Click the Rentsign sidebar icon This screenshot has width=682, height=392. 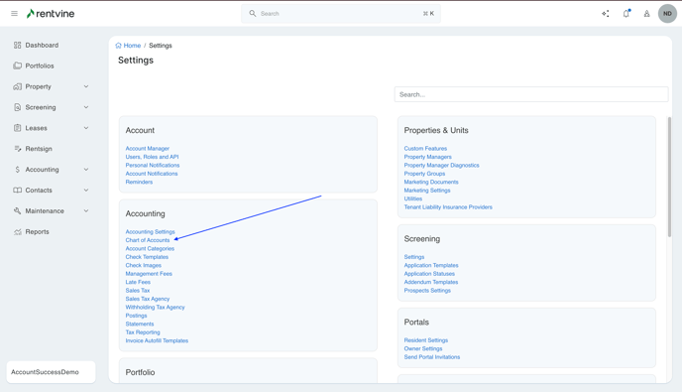point(18,149)
